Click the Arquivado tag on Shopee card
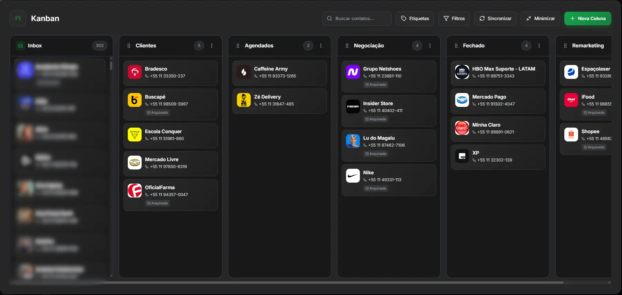Screen dimensions: 622x295 (x=594, y=147)
